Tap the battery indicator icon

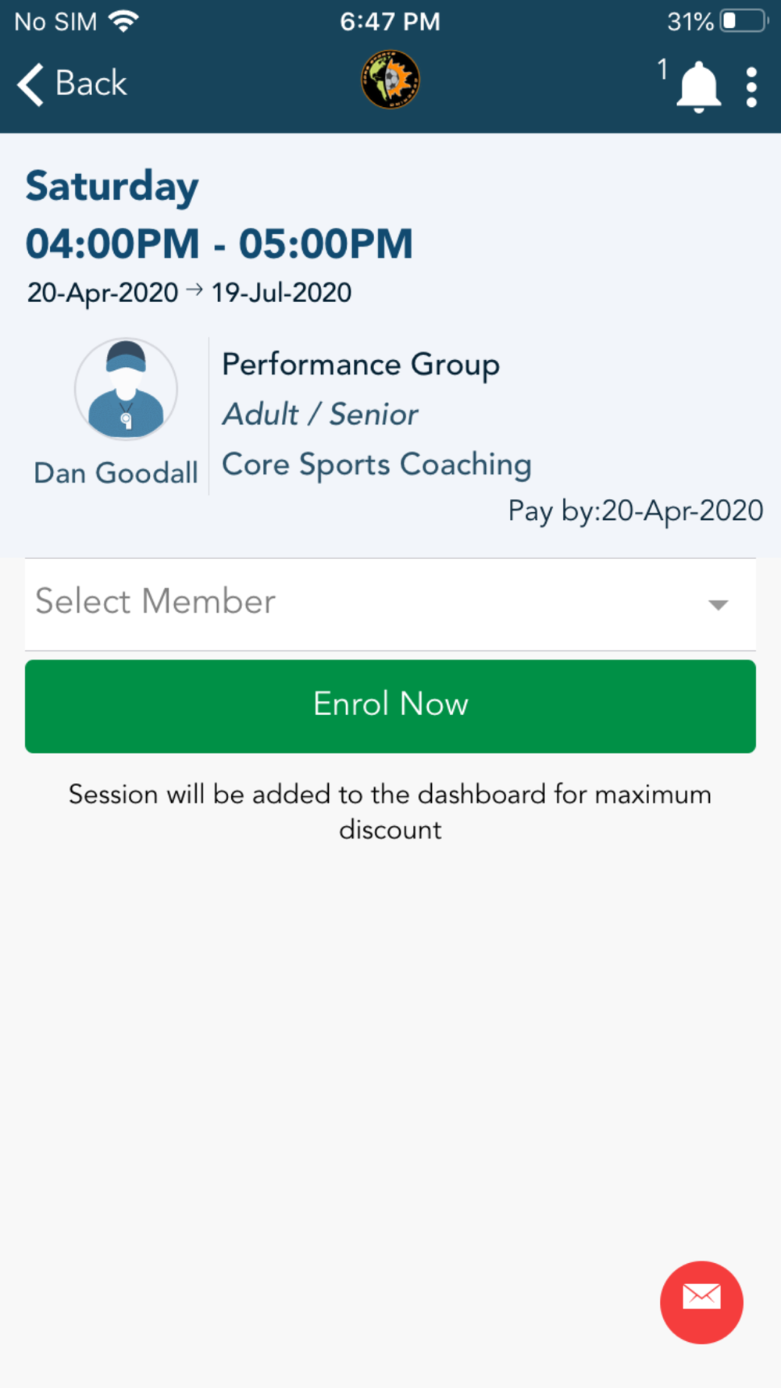click(x=744, y=21)
